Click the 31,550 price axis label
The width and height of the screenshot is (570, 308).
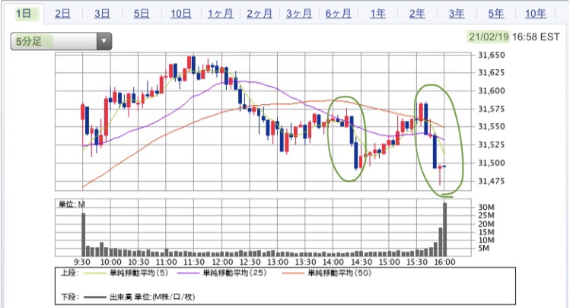pyautogui.click(x=492, y=127)
